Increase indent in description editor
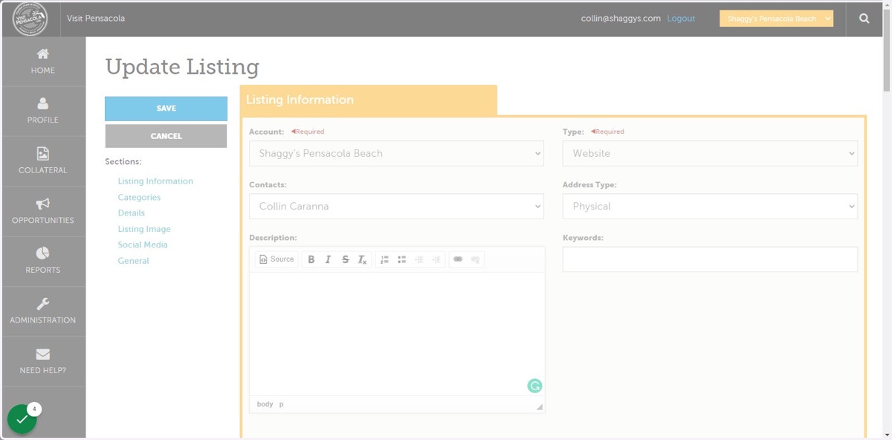Screen dimensions: 892x440 pyautogui.click(x=436, y=259)
